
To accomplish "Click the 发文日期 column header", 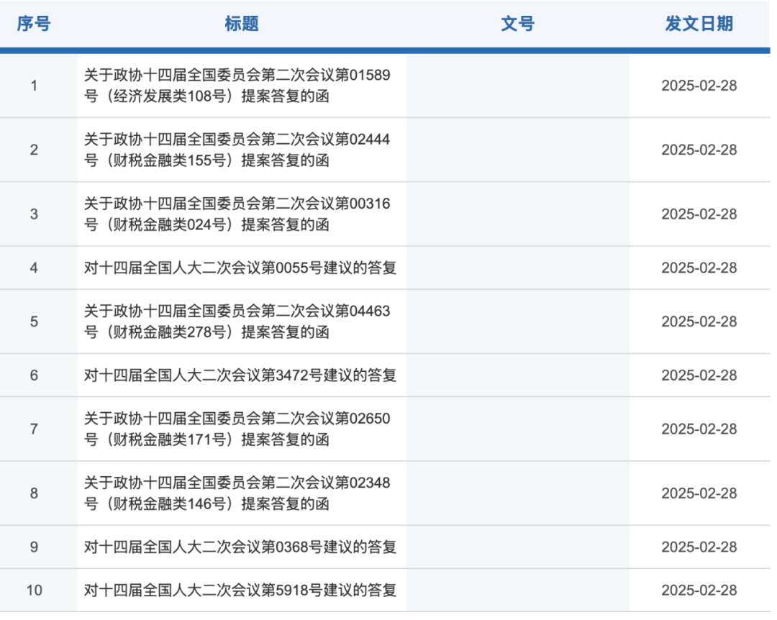I will click(x=699, y=24).
